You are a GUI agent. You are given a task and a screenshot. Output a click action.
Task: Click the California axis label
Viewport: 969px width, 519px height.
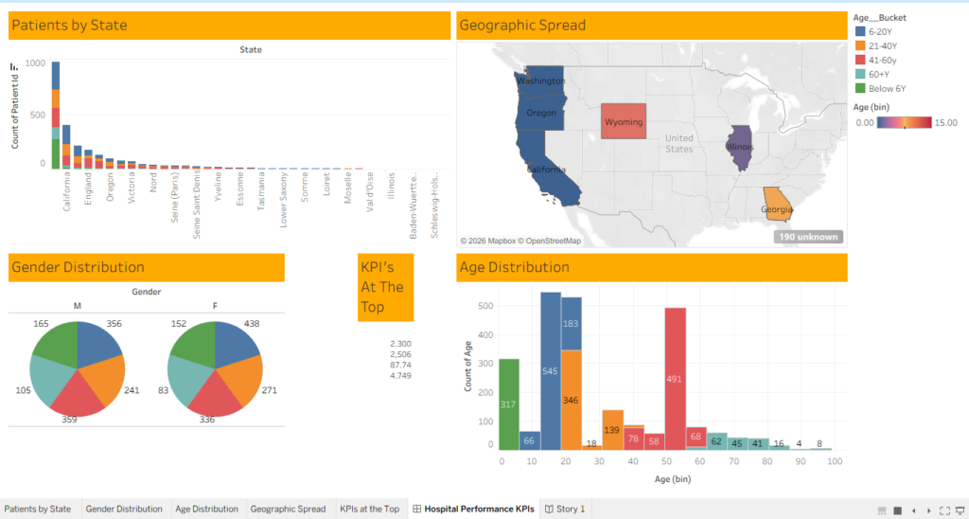(x=67, y=191)
